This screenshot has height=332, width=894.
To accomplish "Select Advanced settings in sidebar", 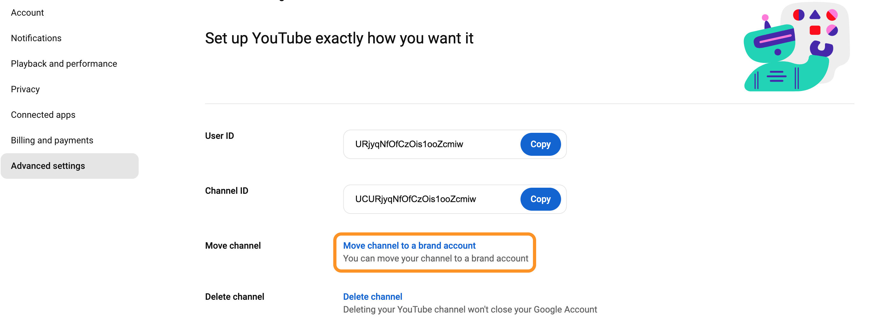I will pos(70,166).
